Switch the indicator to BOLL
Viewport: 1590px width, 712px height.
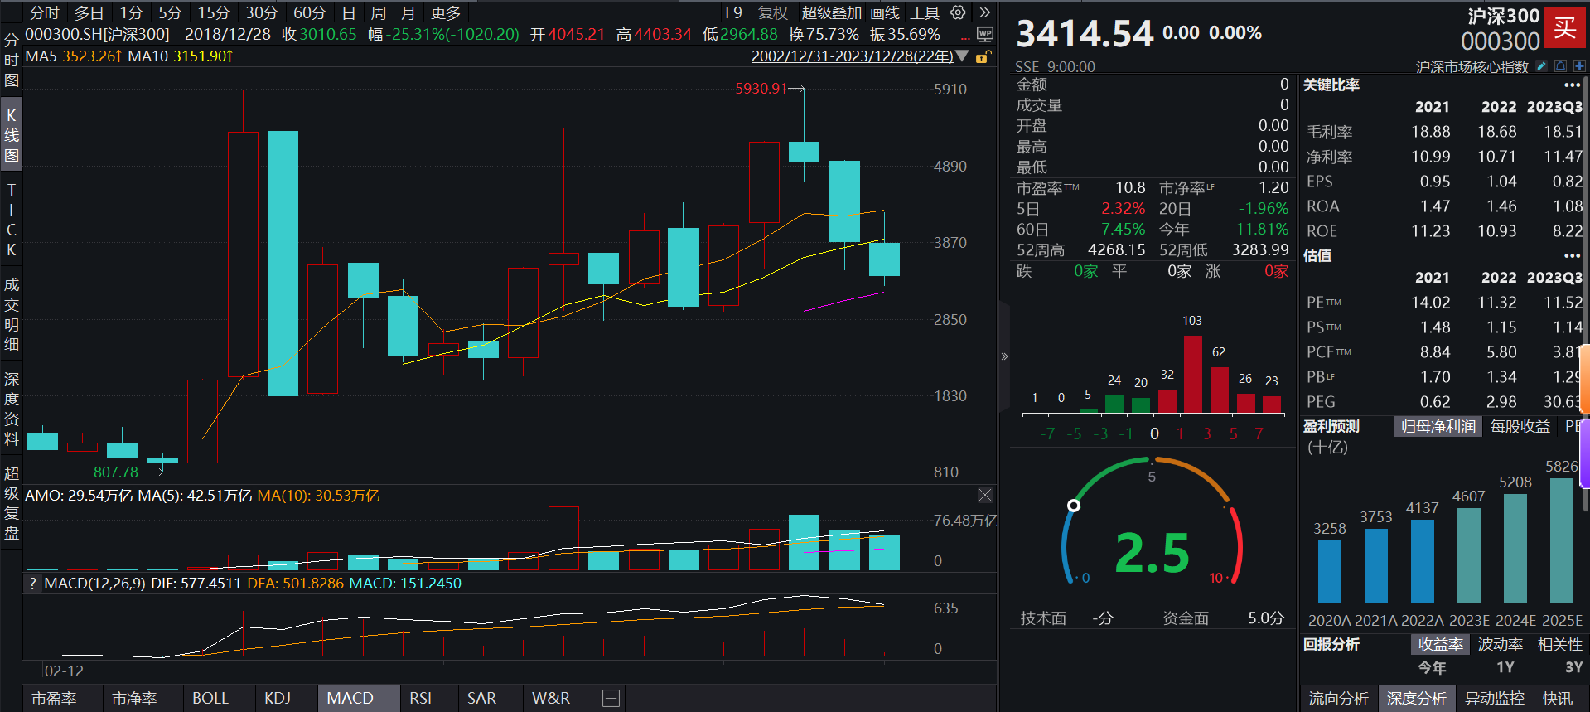[210, 698]
